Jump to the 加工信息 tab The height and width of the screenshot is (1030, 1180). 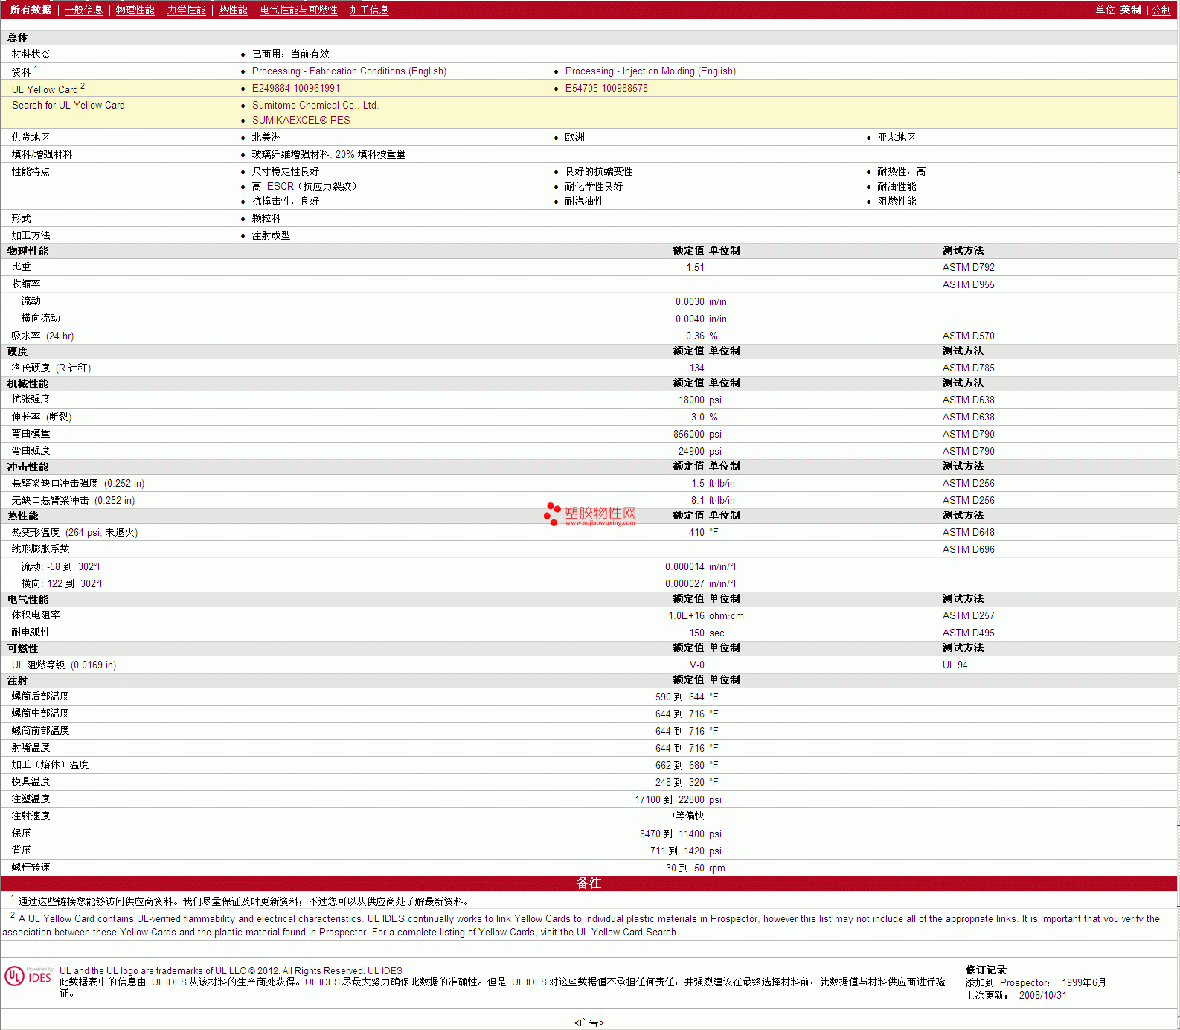pyautogui.click(x=369, y=10)
